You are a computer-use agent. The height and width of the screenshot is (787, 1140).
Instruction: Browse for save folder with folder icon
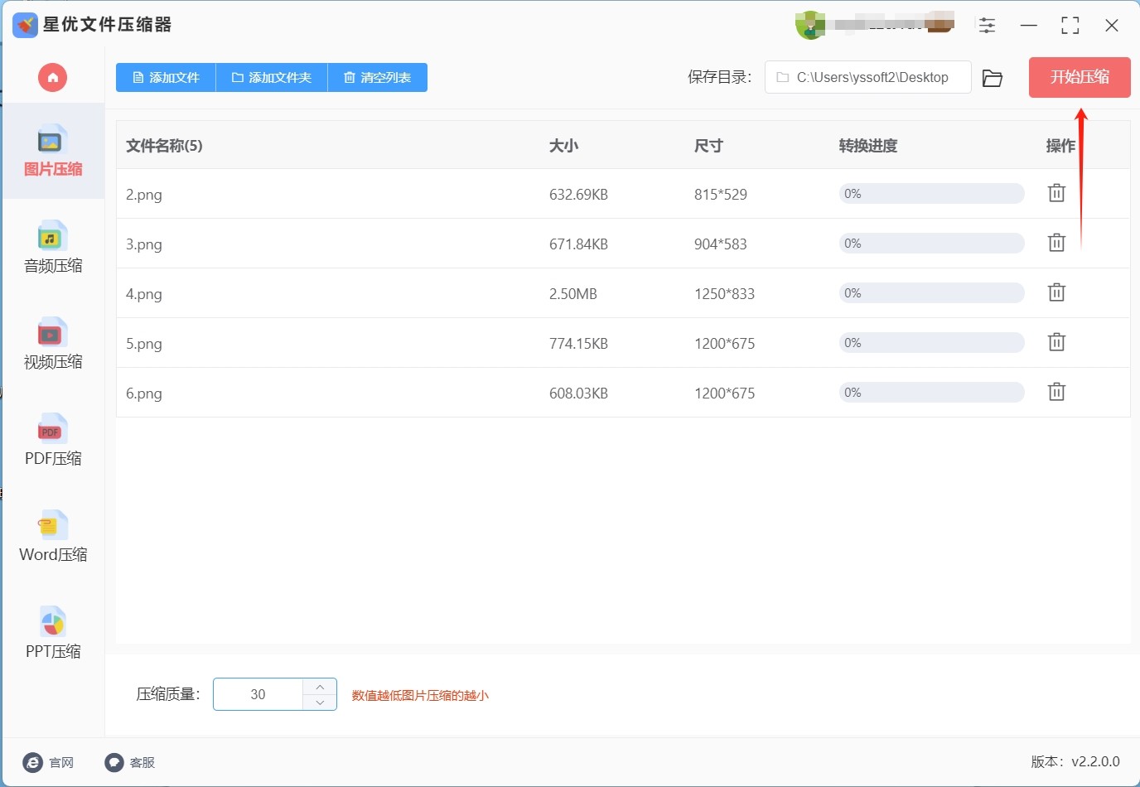992,78
